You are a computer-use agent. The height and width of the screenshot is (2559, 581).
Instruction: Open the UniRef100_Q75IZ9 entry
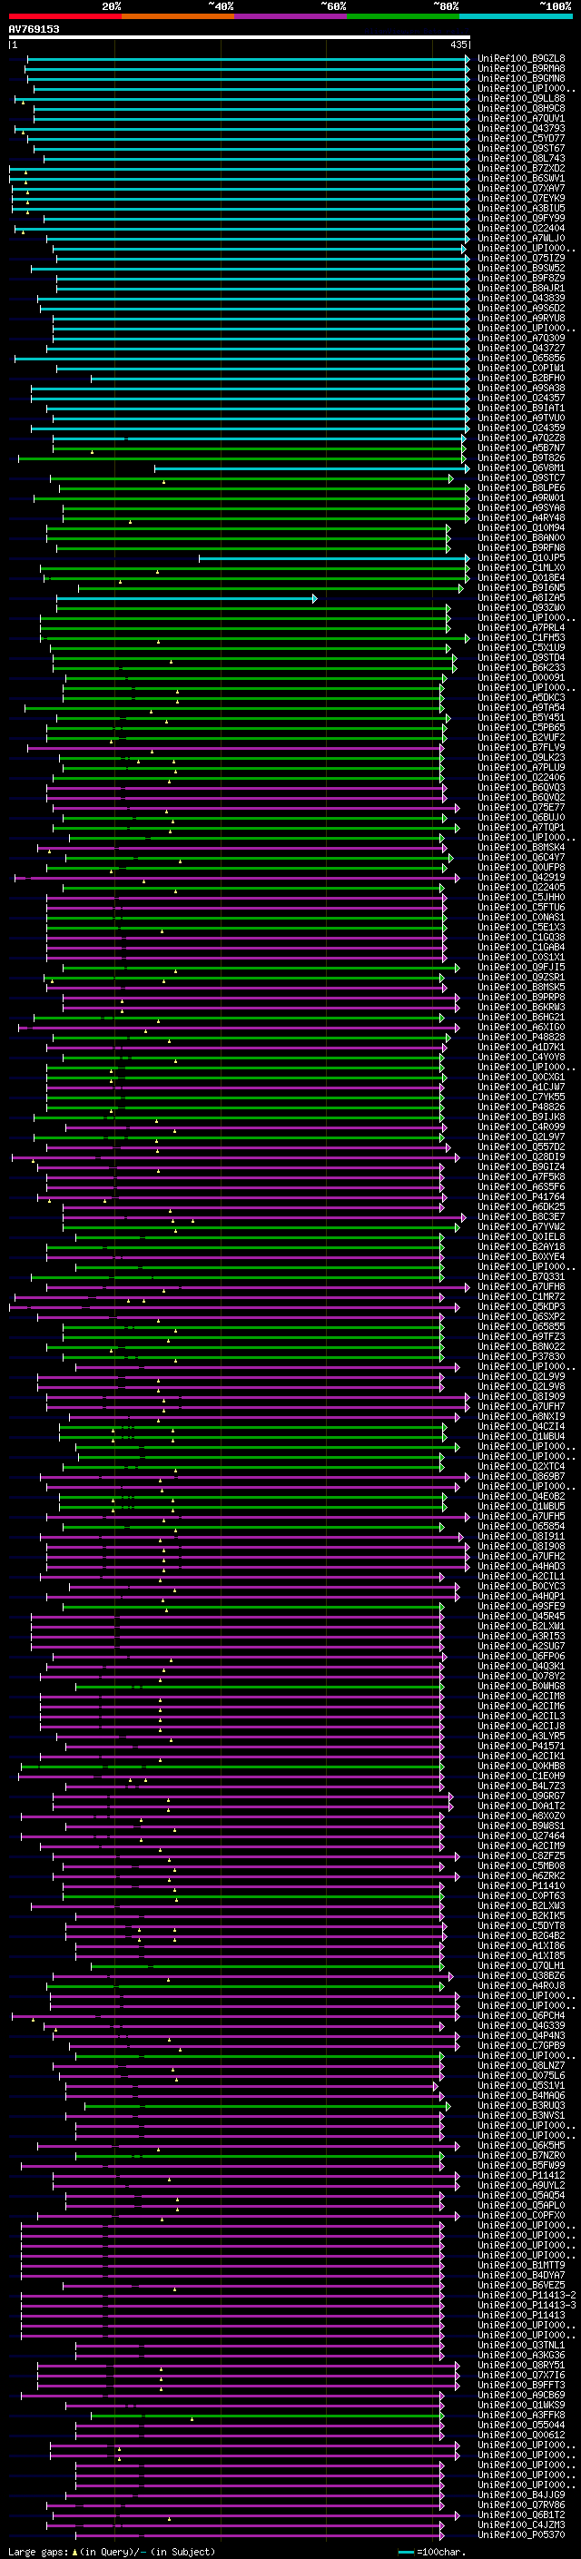521,259
